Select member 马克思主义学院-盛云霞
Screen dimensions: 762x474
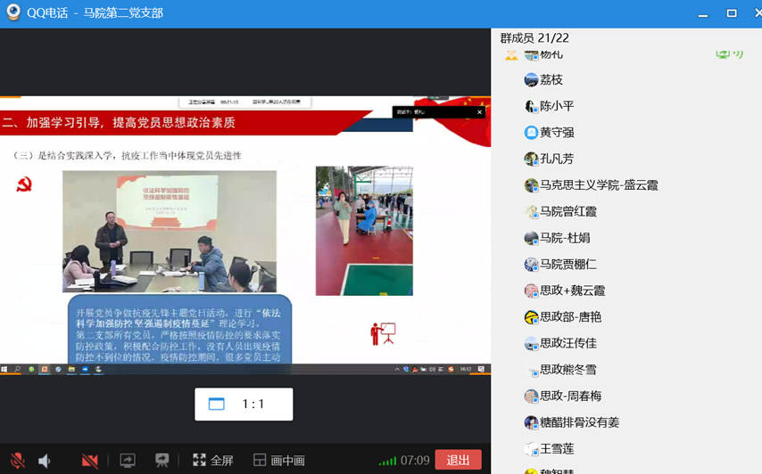point(598,185)
